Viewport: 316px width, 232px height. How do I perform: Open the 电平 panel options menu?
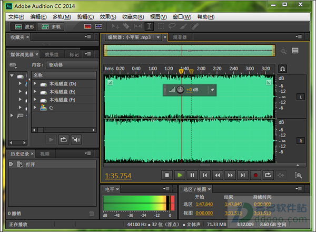coord(166,189)
